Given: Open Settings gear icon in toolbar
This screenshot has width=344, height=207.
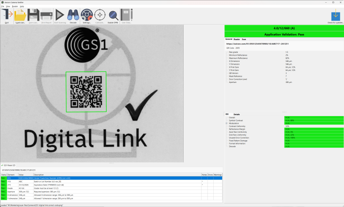Looking at the screenshot, I should (86, 16).
